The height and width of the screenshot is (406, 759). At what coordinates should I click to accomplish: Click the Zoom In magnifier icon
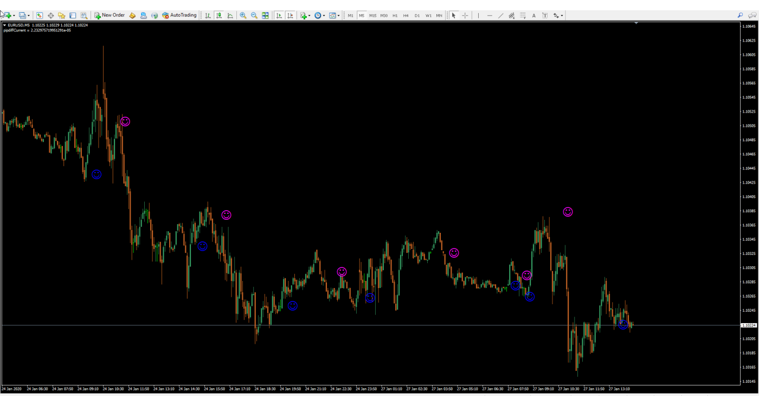click(243, 16)
